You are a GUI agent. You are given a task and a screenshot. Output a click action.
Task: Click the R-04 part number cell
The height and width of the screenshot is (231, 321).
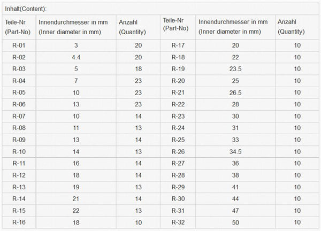coord(19,81)
